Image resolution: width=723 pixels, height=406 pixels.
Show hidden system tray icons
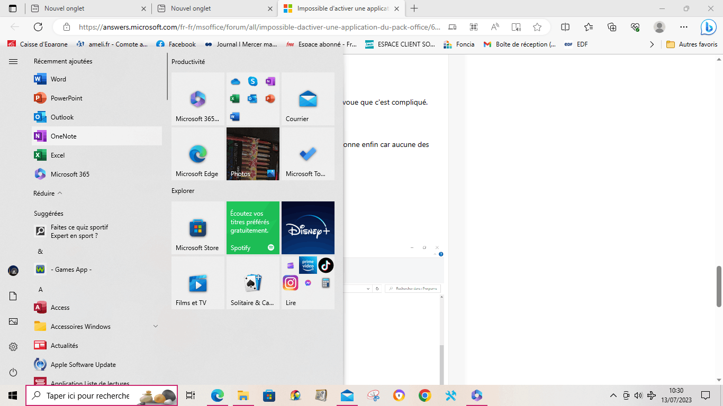pos(613,395)
